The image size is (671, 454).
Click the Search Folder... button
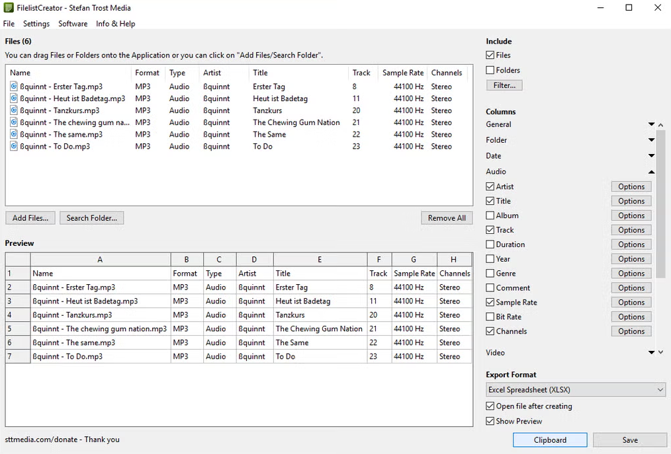pyautogui.click(x=91, y=218)
